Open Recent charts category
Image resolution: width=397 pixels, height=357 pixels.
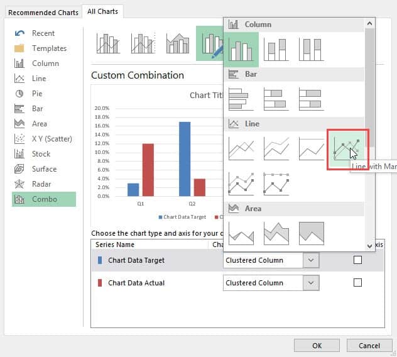(x=43, y=33)
